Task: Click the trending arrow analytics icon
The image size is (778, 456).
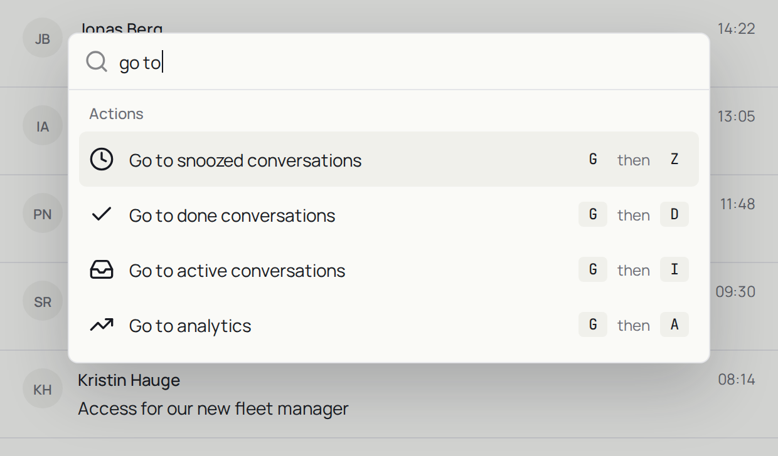Action: (102, 324)
